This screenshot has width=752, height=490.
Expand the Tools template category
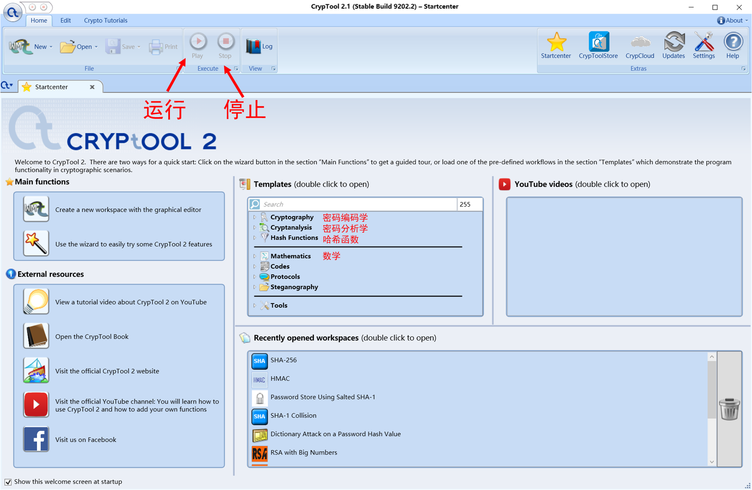tap(255, 305)
